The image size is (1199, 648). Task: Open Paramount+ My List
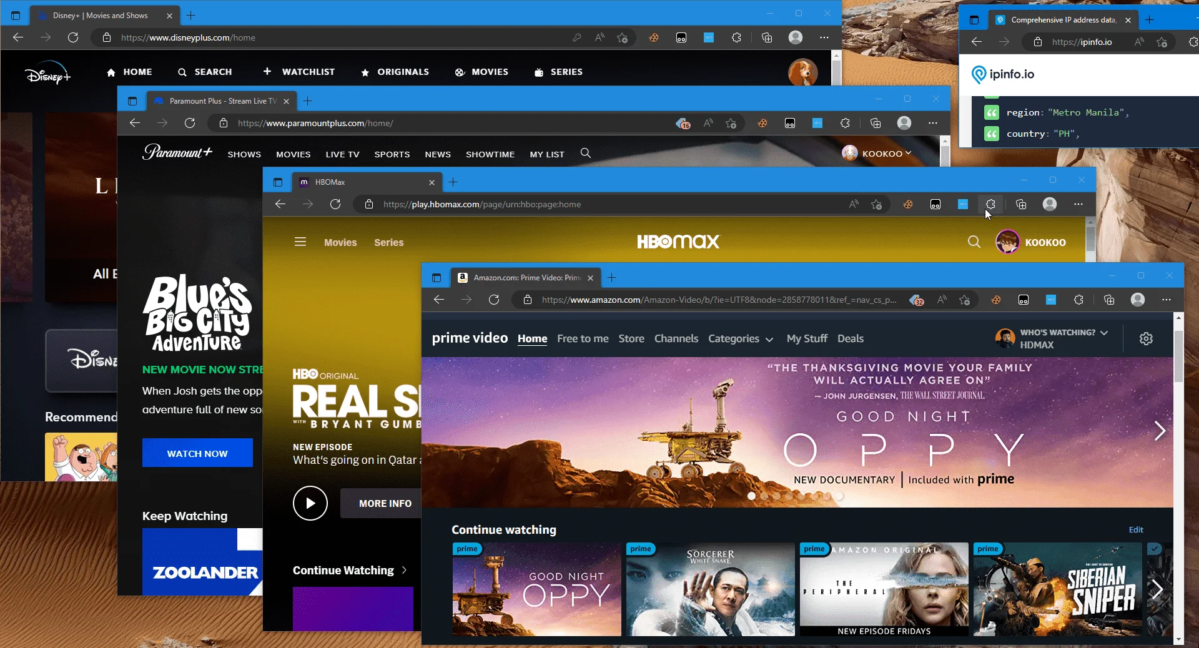tap(547, 154)
